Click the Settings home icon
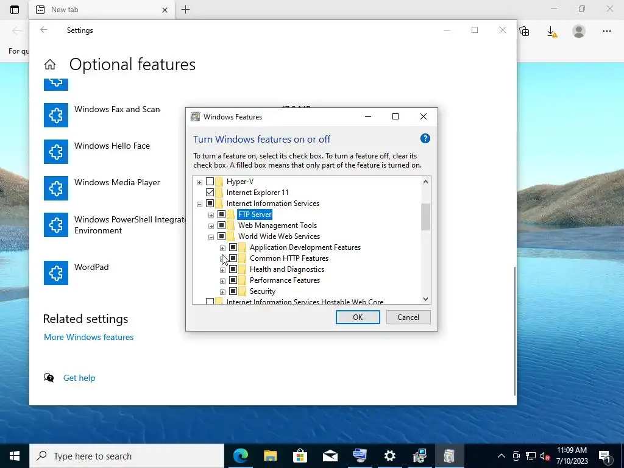This screenshot has width=624, height=468. [x=50, y=65]
